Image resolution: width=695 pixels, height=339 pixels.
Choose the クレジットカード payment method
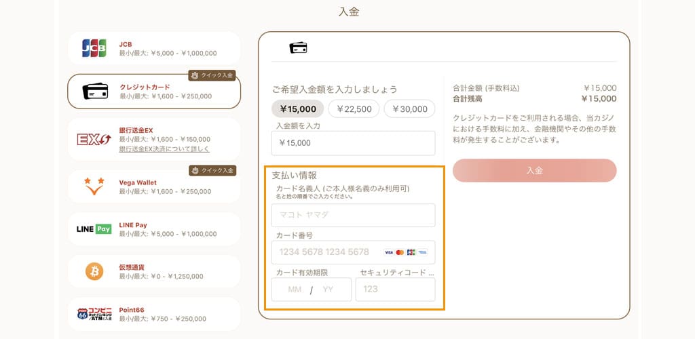[154, 91]
